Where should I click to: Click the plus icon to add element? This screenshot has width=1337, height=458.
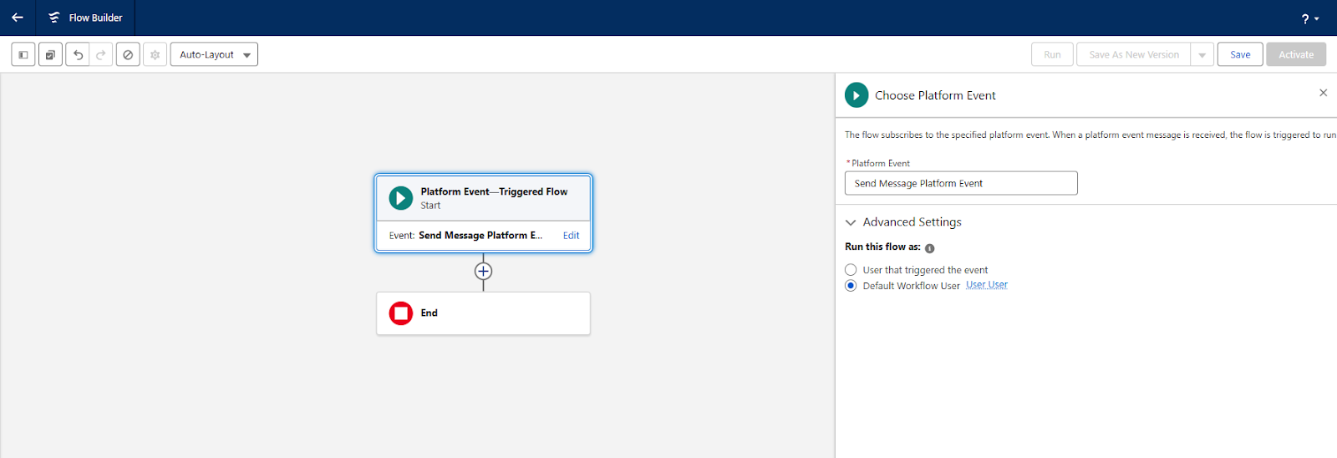[483, 272]
